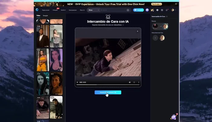
Task: Play the face swap preview video
Action: point(77,82)
